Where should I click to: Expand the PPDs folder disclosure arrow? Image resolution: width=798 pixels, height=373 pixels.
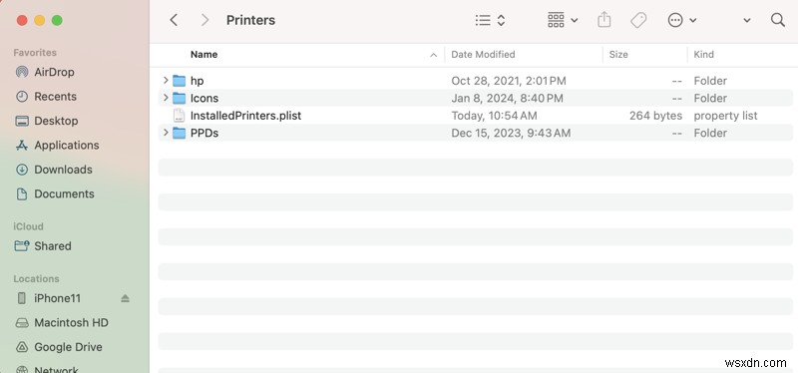(166, 133)
